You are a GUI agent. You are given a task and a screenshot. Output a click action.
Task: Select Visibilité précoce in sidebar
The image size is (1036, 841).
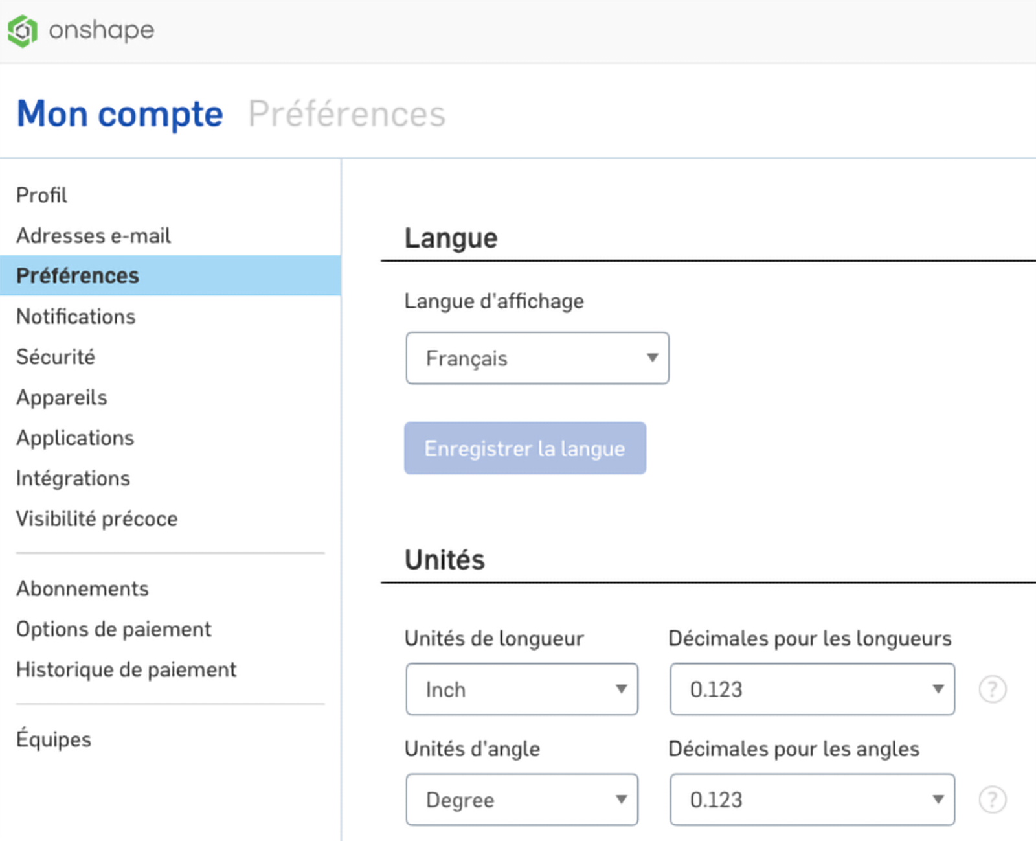click(97, 519)
